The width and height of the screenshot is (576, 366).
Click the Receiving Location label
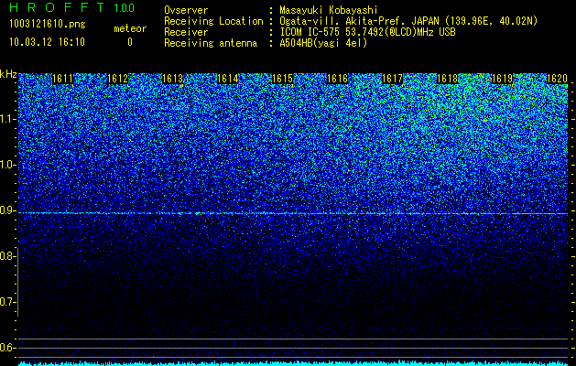(213, 21)
